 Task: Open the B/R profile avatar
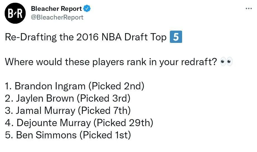tap(15, 13)
